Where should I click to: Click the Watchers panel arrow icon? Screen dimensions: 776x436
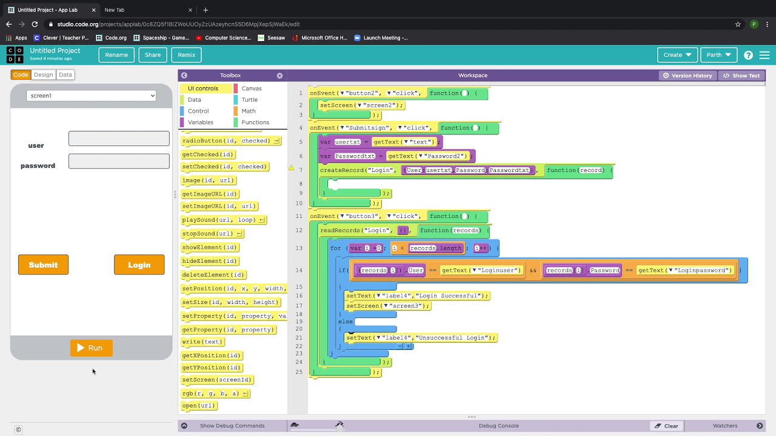[760, 426]
